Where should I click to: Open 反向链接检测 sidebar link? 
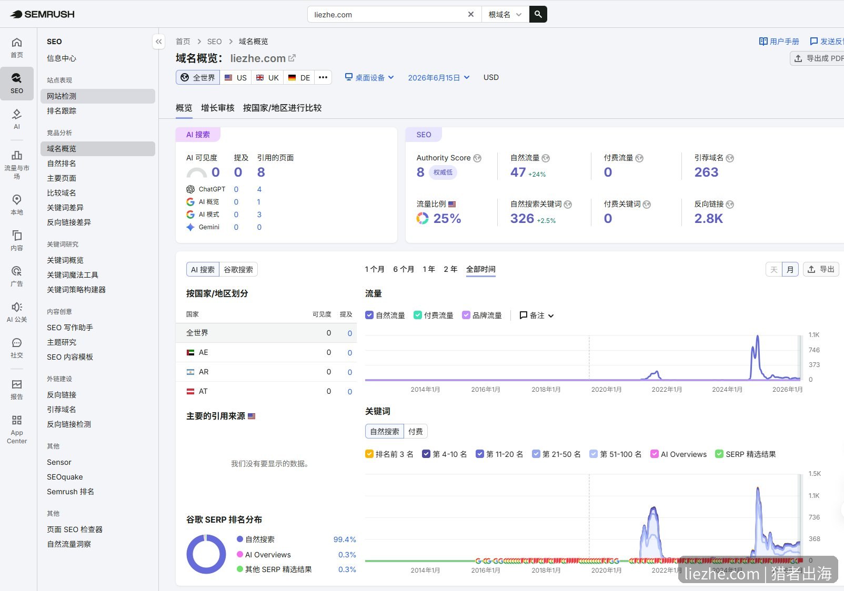(98, 424)
